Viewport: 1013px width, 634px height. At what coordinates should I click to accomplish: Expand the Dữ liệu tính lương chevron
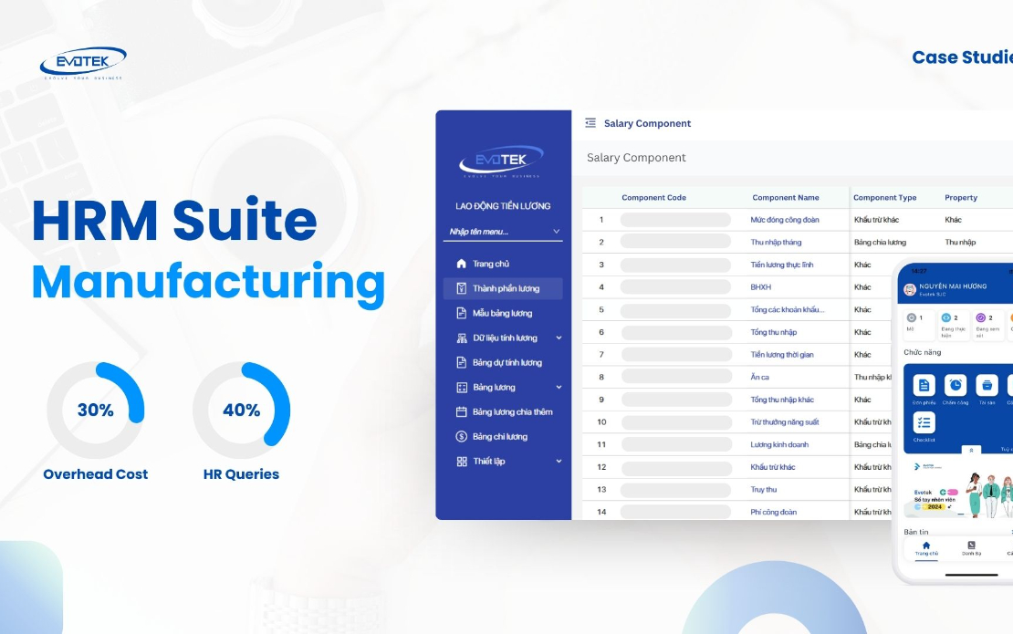(x=559, y=338)
